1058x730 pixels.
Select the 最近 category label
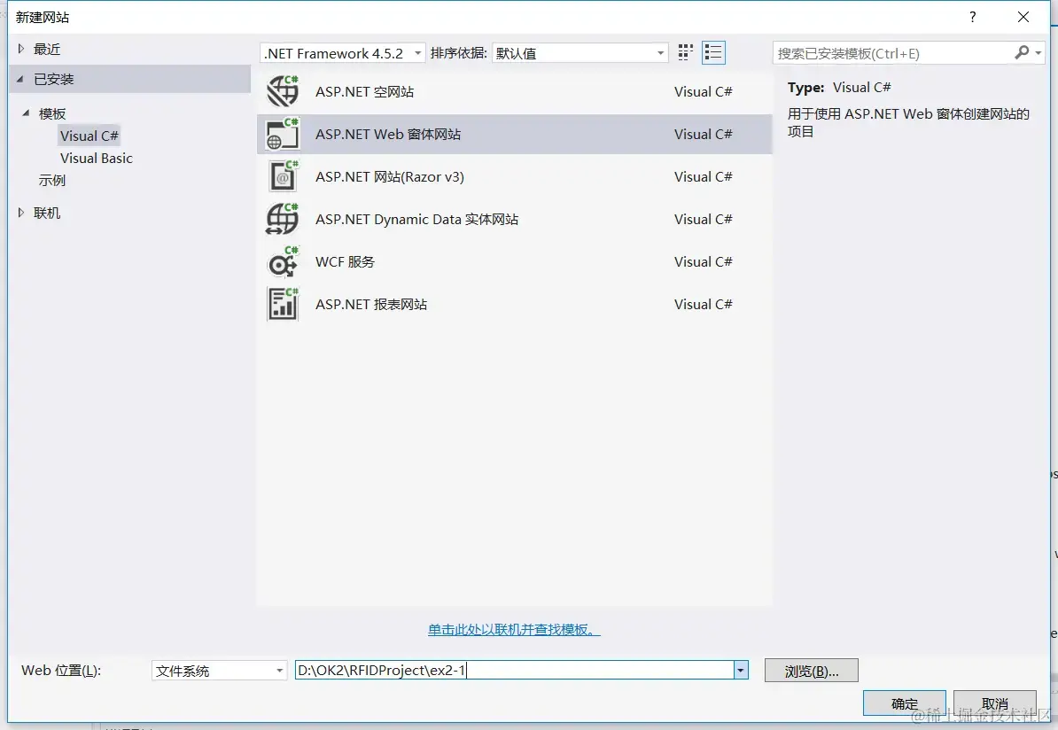point(47,49)
